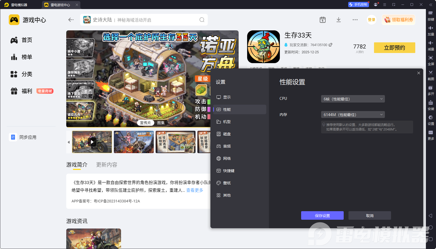
Task: Open the downloads manager icon
Action: [x=339, y=20]
